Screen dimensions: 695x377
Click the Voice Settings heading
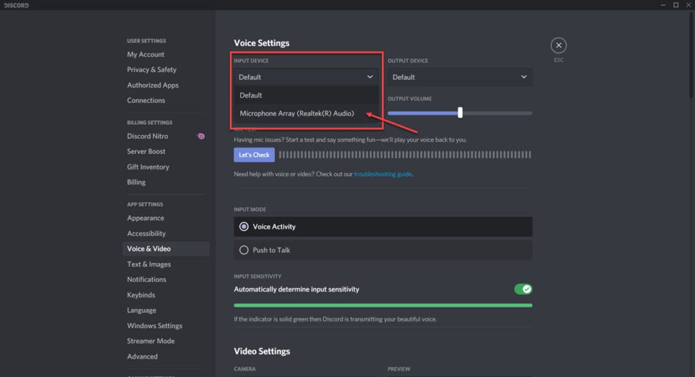pos(261,43)
